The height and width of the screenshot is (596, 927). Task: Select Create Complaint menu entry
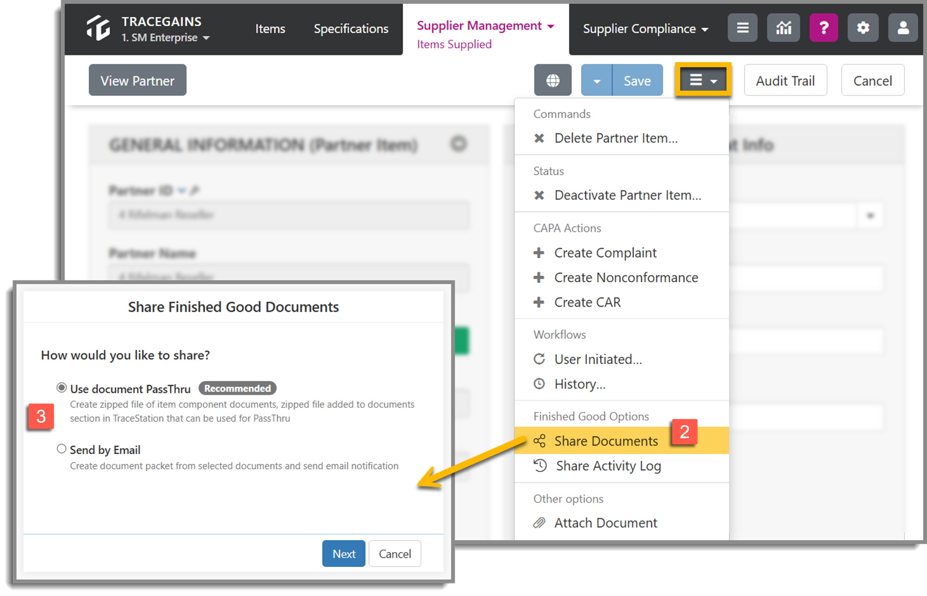coord(621,252)
